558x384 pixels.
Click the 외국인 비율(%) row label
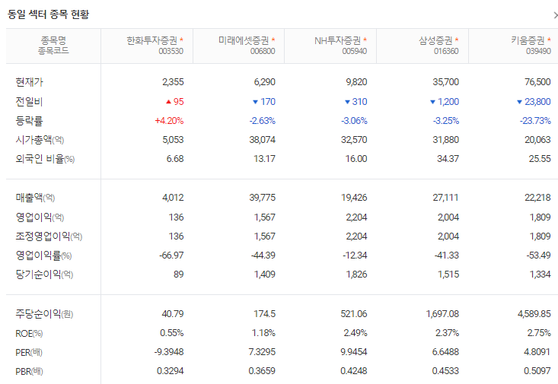pos(45,159)
